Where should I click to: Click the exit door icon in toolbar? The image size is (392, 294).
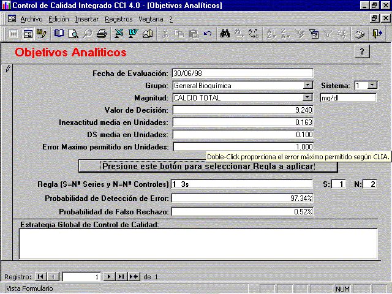[377, 34]
